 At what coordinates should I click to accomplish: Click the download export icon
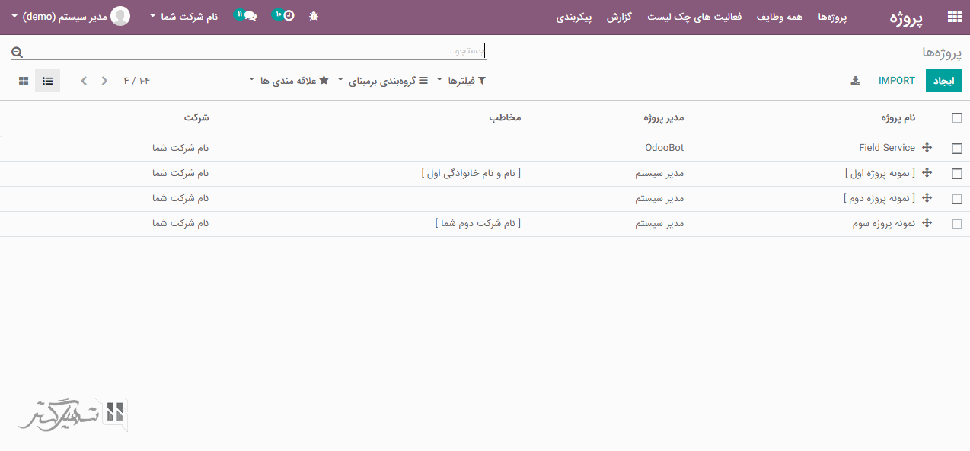855,81
